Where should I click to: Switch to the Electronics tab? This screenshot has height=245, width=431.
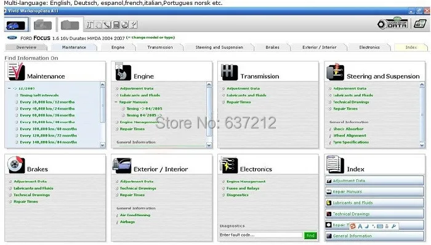[369, 47]
